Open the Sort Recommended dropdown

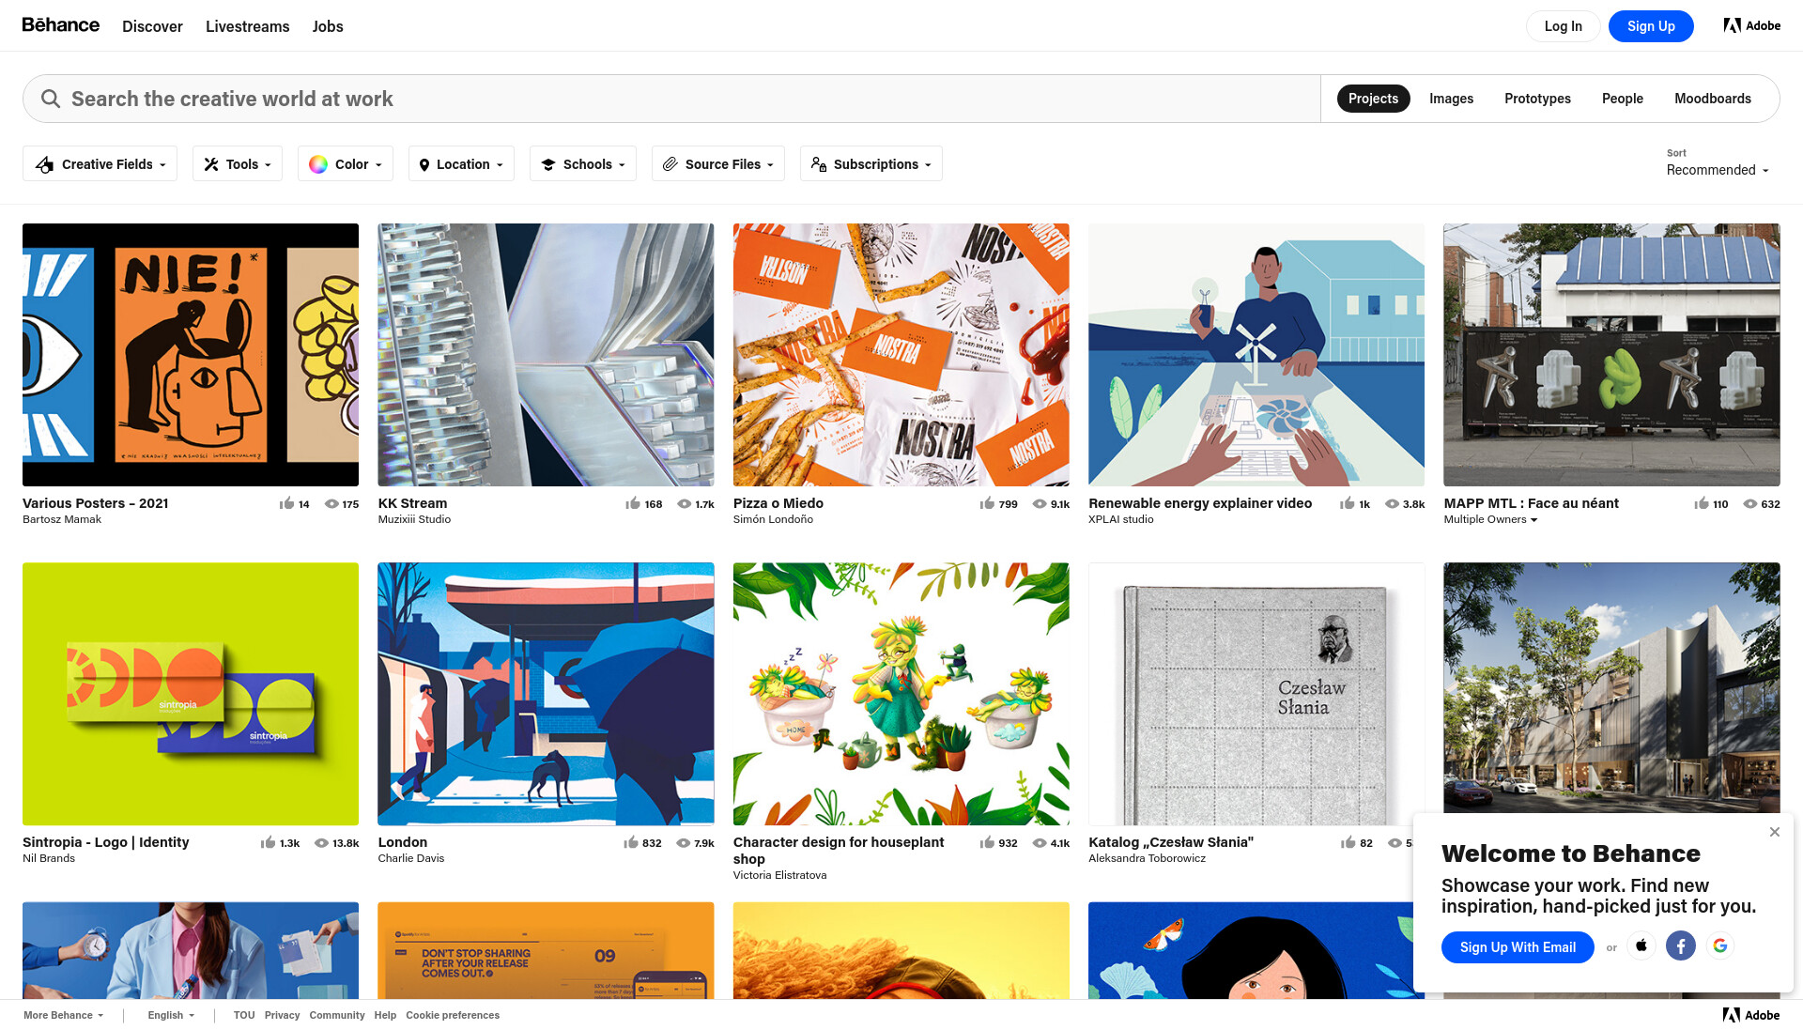pyautogui.click(x=1718, y=170)
